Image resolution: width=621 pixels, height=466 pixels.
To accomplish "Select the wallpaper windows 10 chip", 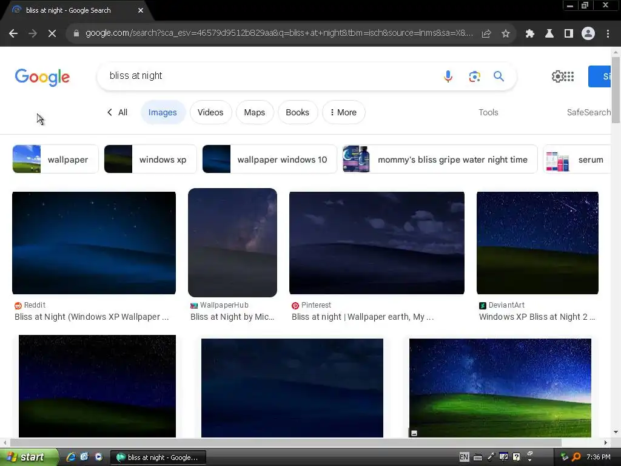I will (269, 160).
